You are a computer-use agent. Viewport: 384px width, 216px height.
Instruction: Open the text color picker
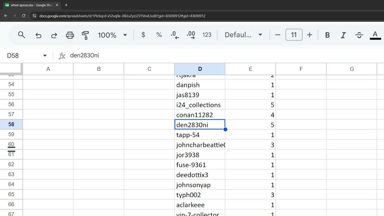[x=375, y=35]
